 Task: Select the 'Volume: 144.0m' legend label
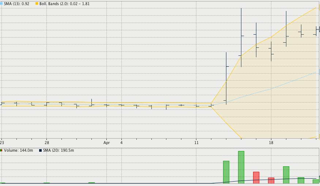pyautogui.click(x=18, y=150)
